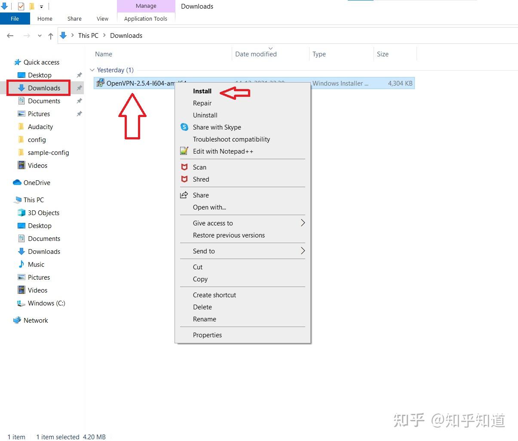
Task: Click the properties checkmark quick access icon
Action: click(x=21, y=6)
